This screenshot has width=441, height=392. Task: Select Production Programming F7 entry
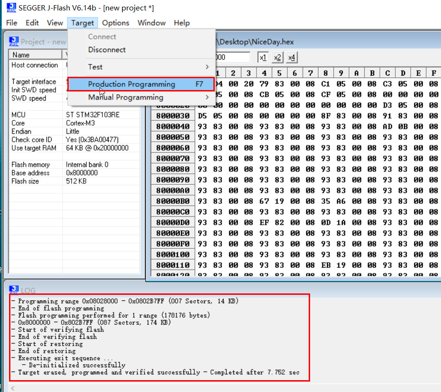pyautogui.click(x=141, y=84)
